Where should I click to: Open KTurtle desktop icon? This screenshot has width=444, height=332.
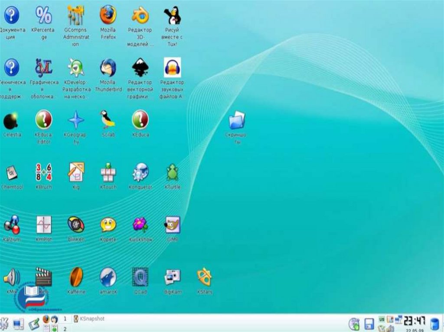pos(172,172)
